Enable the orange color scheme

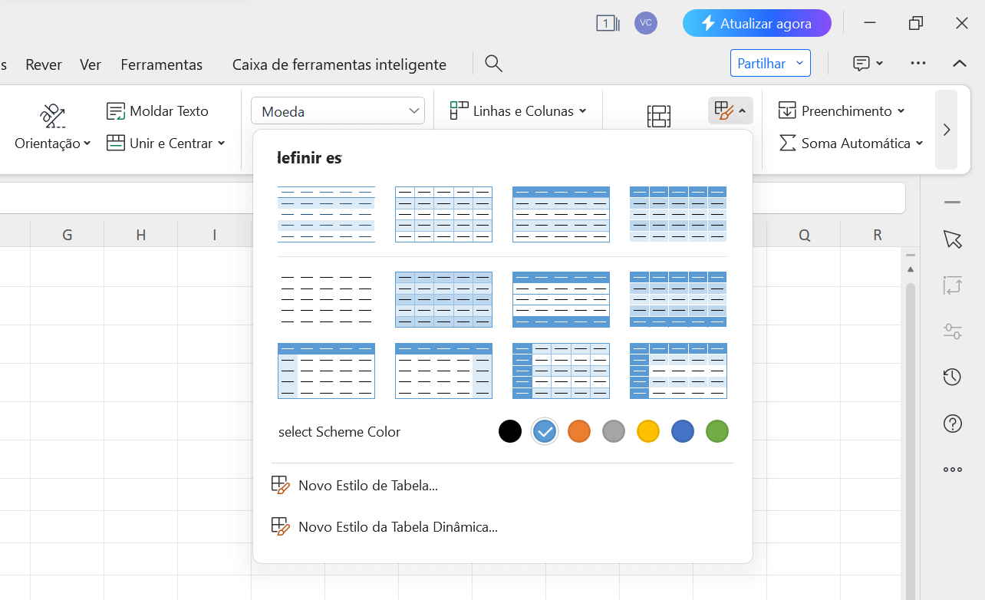click(579, 431)
